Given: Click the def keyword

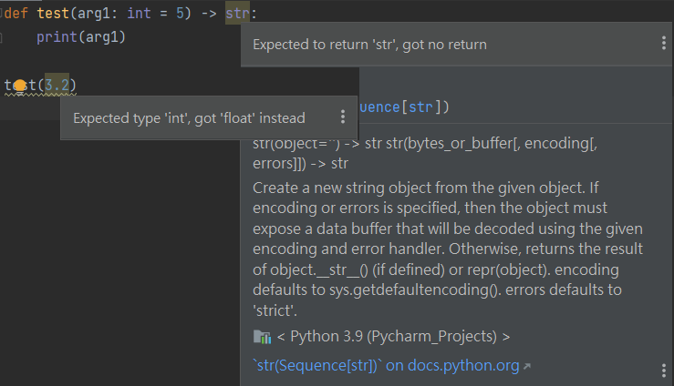Looking at the screenshot, I should click(x=16, y=14).
